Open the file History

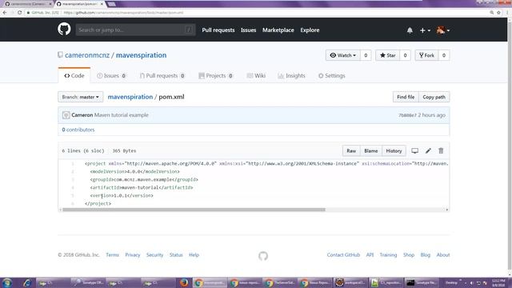coord(394,151)
